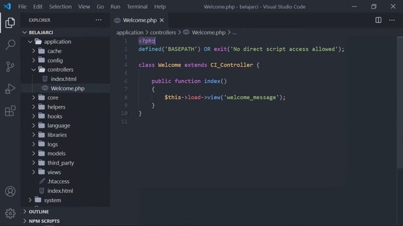Screen dimensions: 403x226
Task: Expand the cache folder chevron
Action: (33, 51)
